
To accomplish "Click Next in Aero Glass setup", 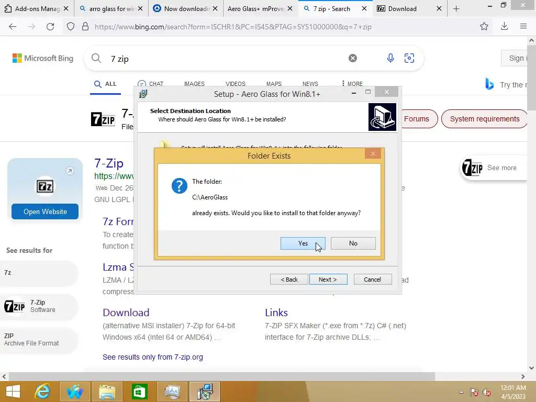I will [328, 280].
